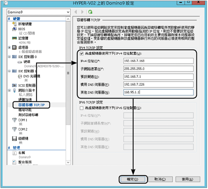Click the IPv4 位址 address input field
208x189 pixels.
tap(159, 61)
